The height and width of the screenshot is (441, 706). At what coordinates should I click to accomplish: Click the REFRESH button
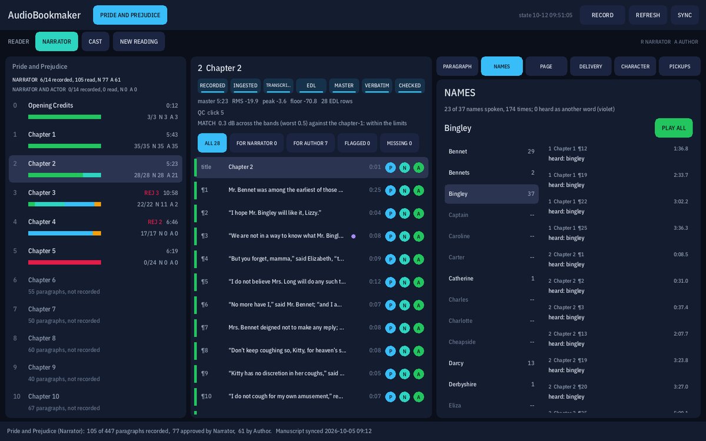click(x=648, y=15)
